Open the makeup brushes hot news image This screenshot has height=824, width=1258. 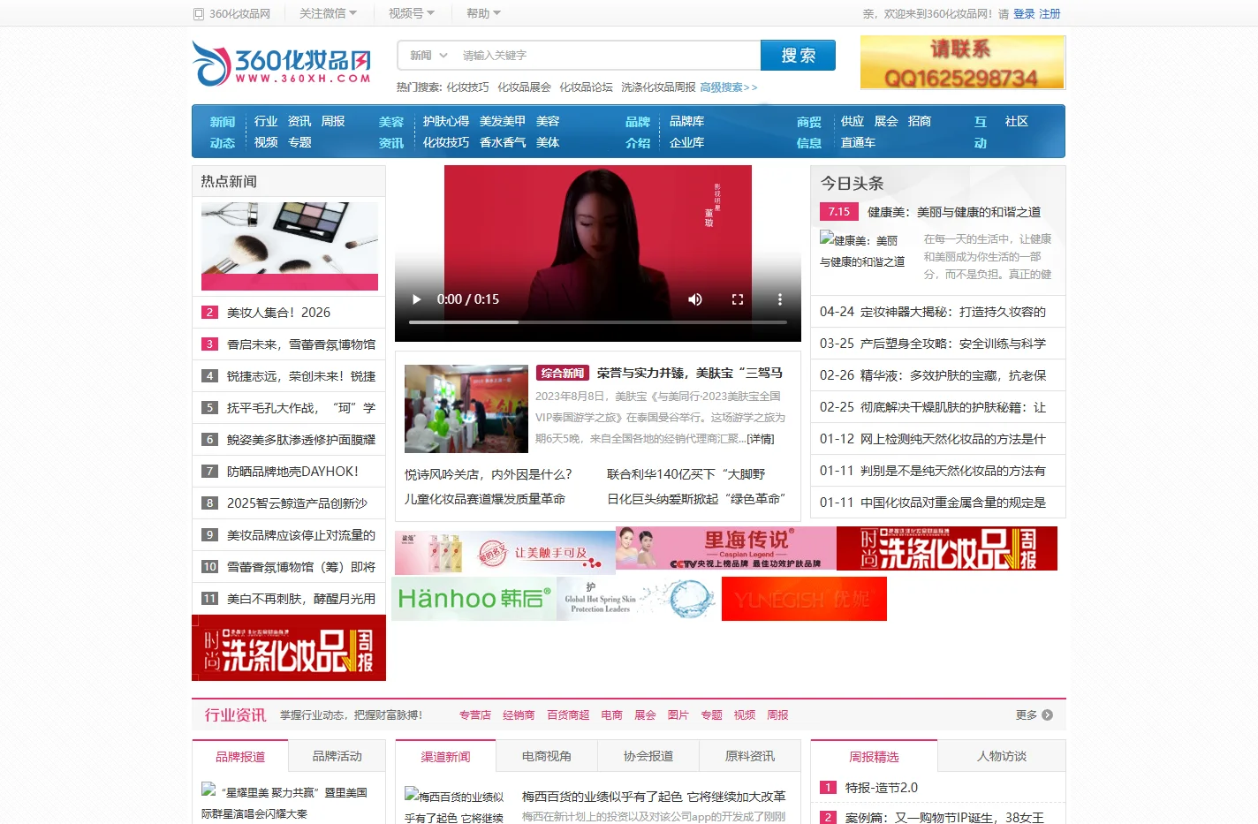tap(290, 246)
